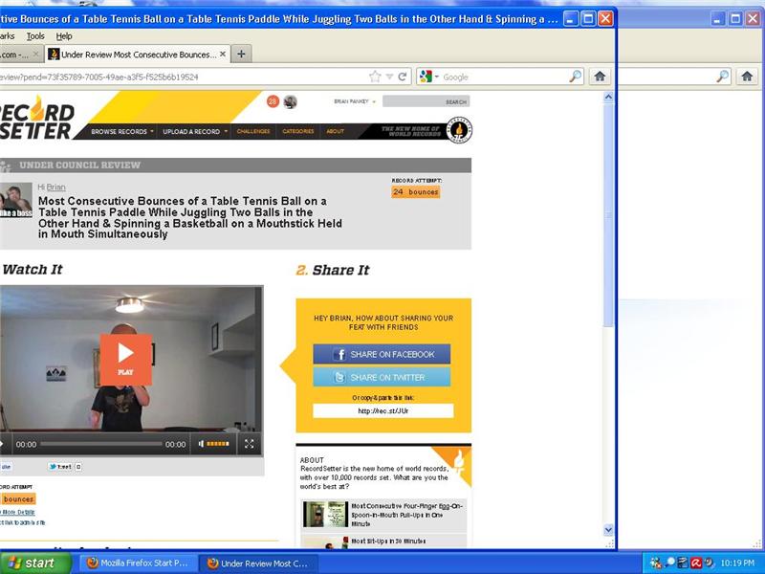
Task: Click the search magnifier in the background window
Action: 723,77
